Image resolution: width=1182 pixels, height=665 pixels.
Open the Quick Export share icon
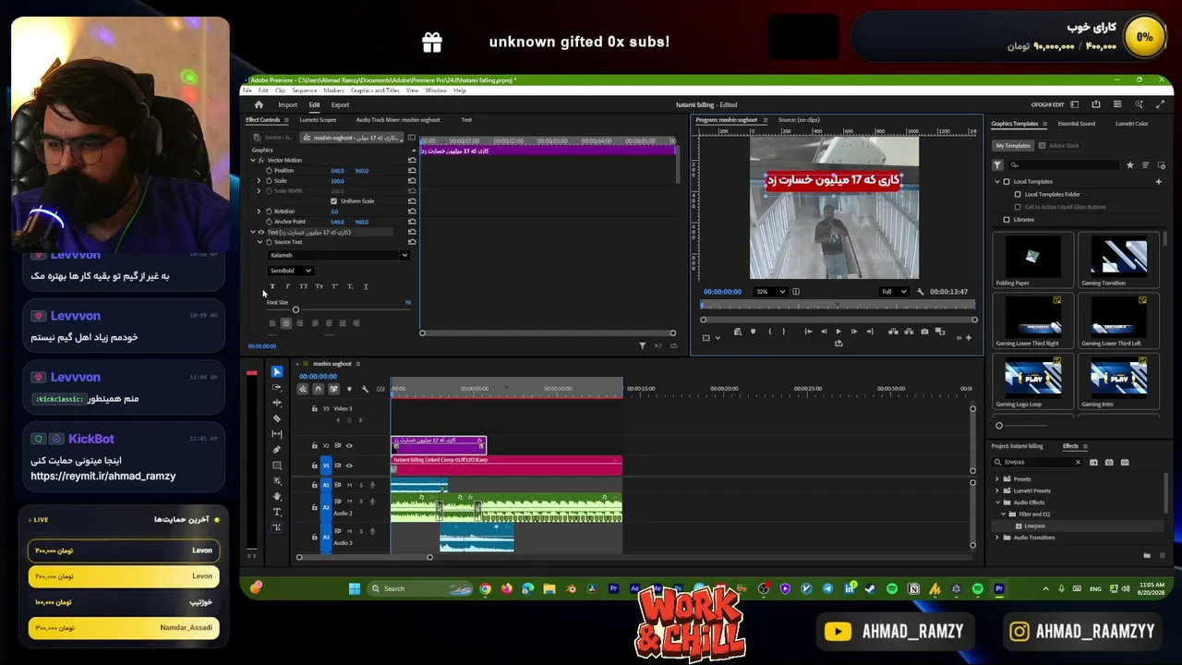pyautogui.click(x=1096, y=104)
